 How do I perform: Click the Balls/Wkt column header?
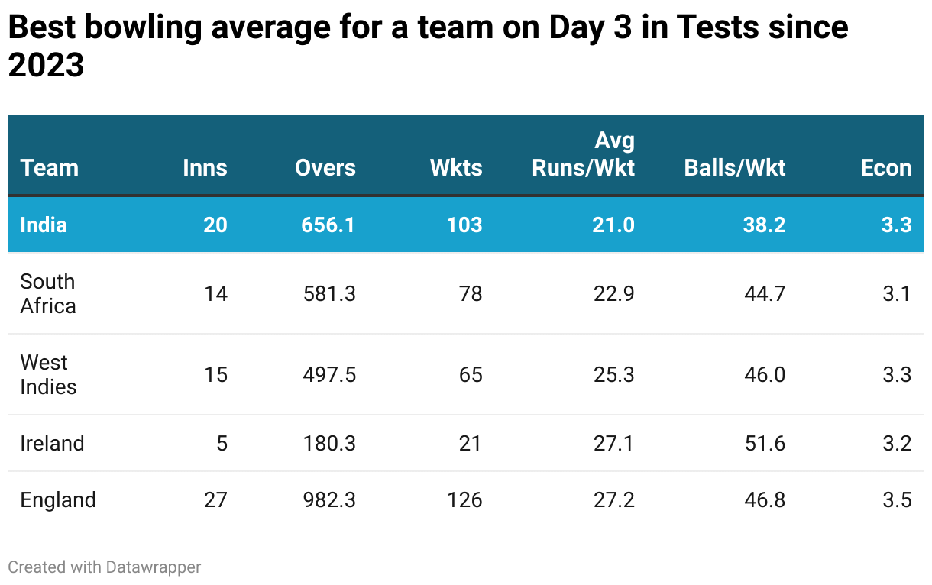click(735, 168)
